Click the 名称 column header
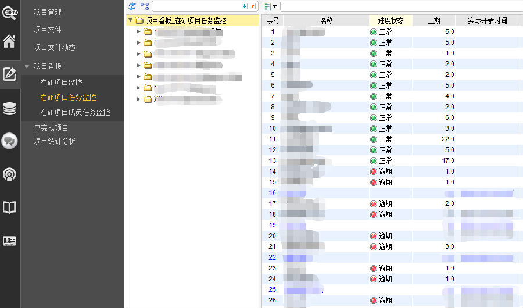This screenshot has width=523, height=308. click(x=326, y=21)
